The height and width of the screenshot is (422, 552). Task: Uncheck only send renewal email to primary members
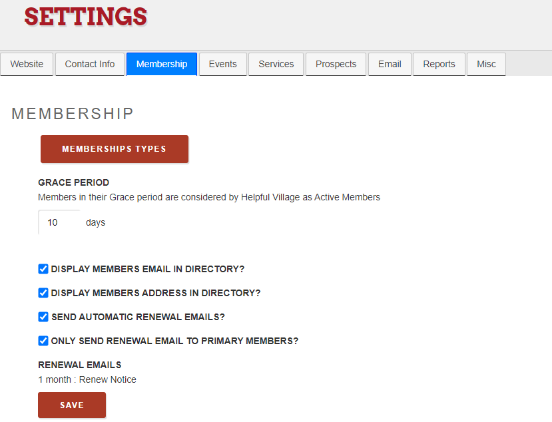tap(43, 341)
